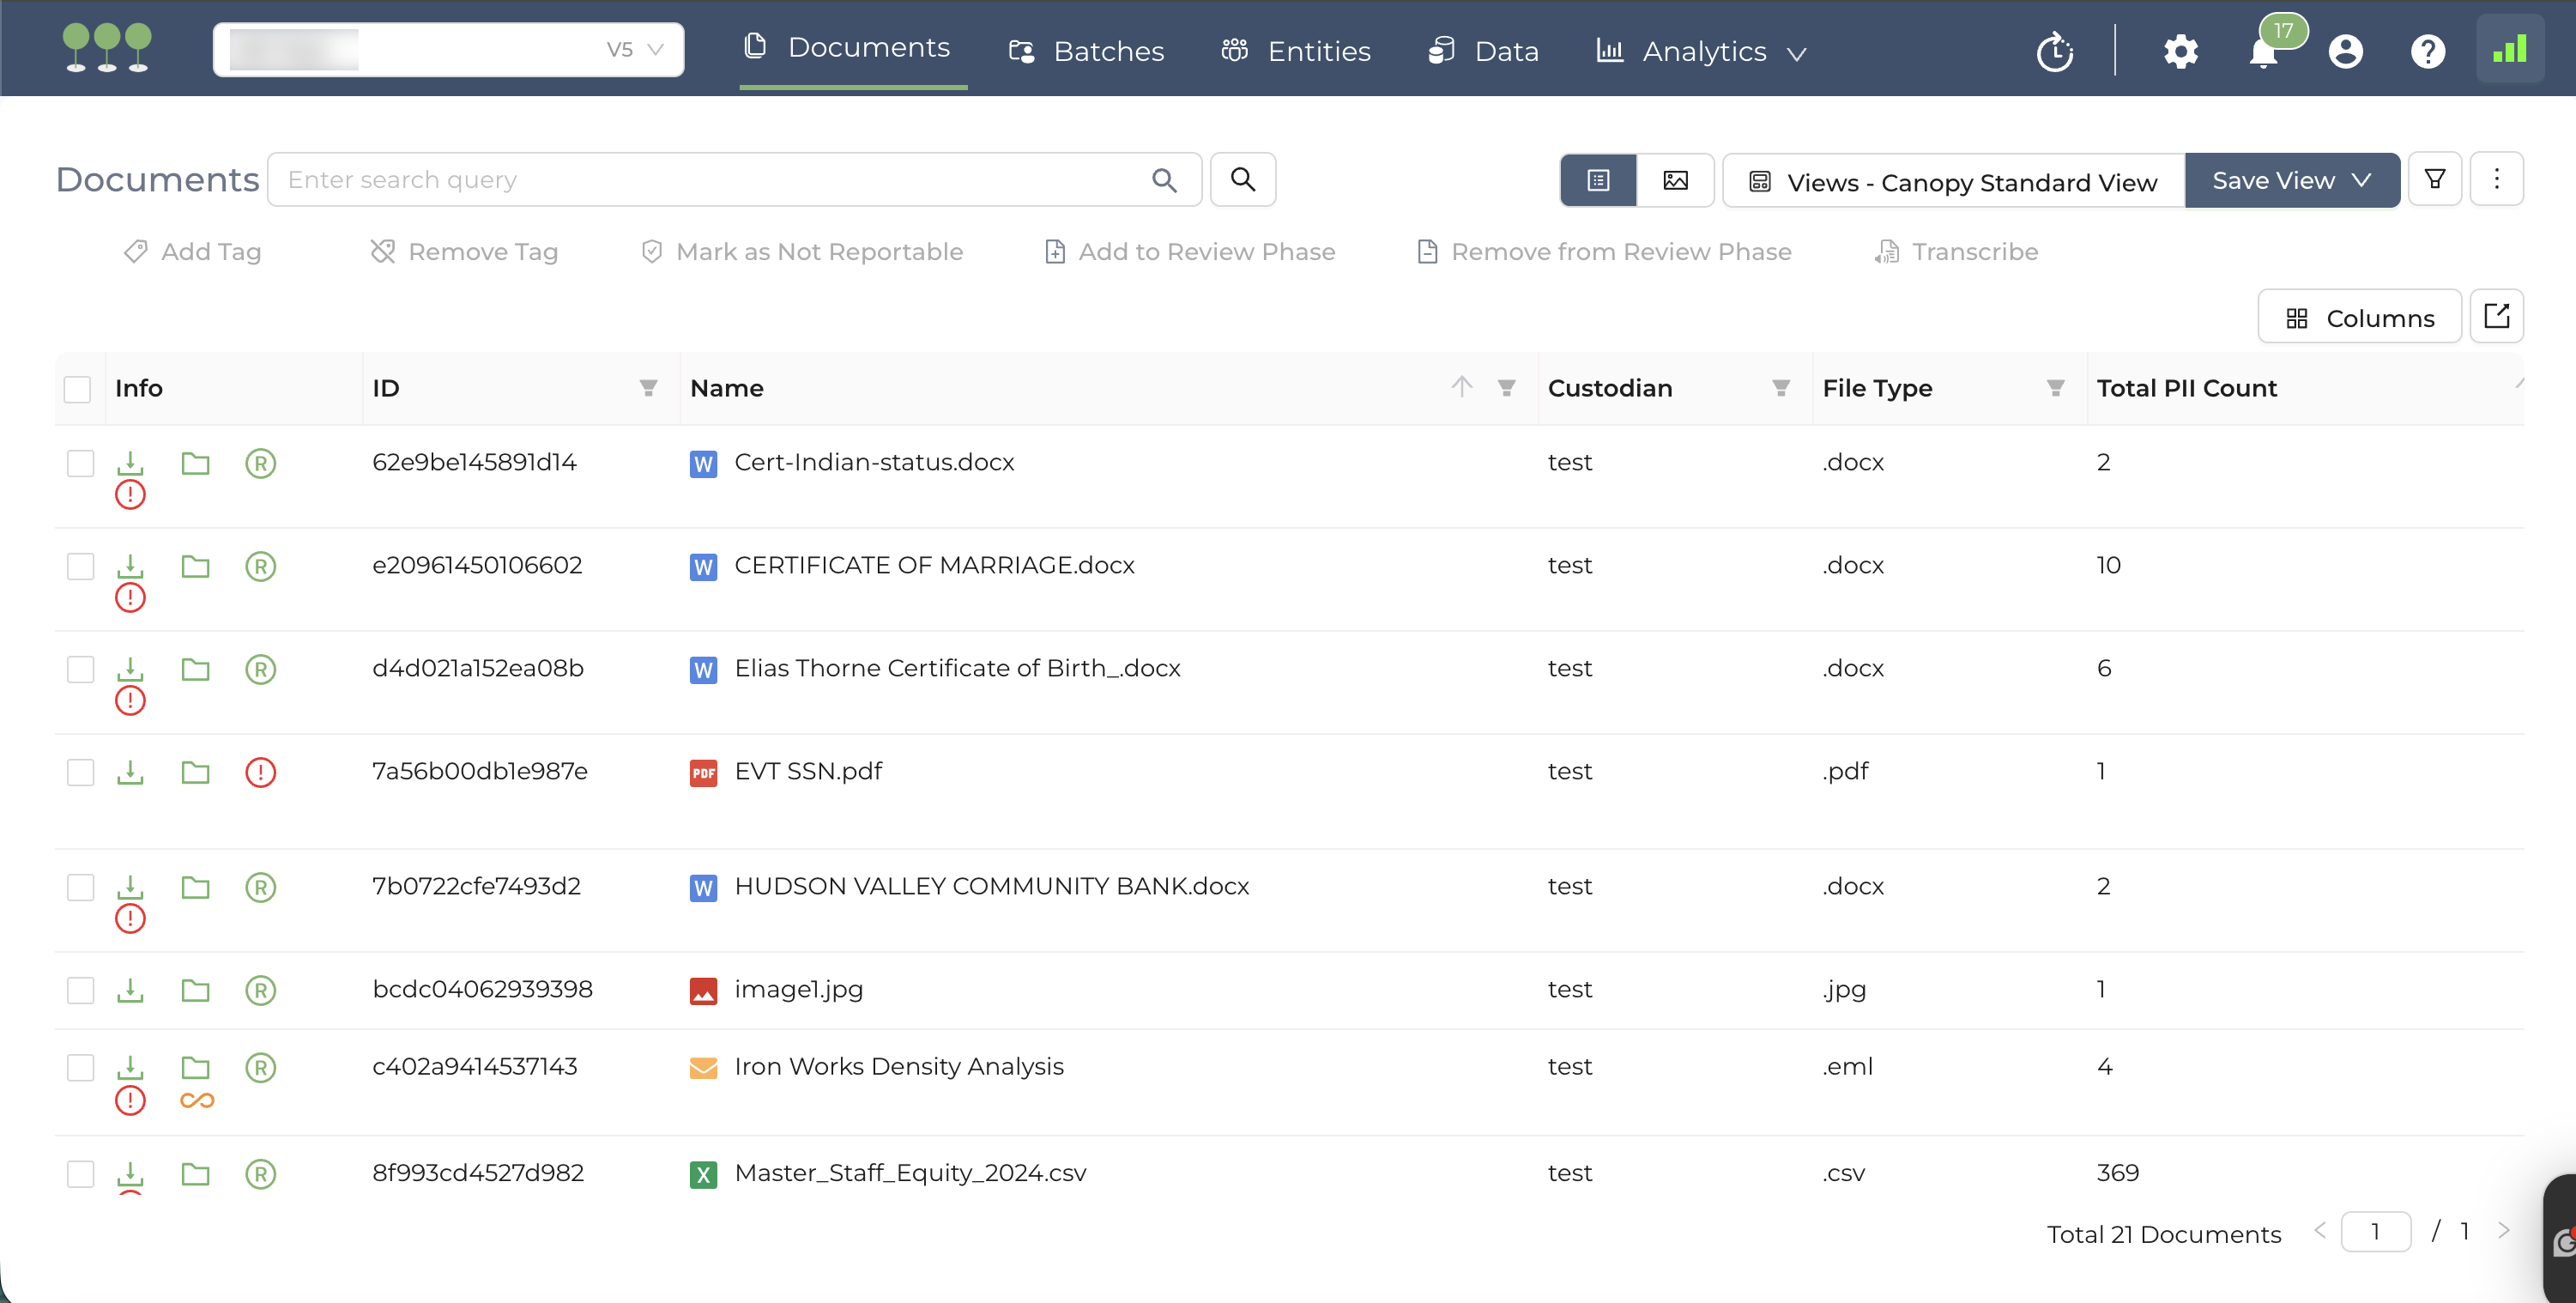Click the export icon beside Columns
2576x1303 pixels.
(x=2496, y=317)
